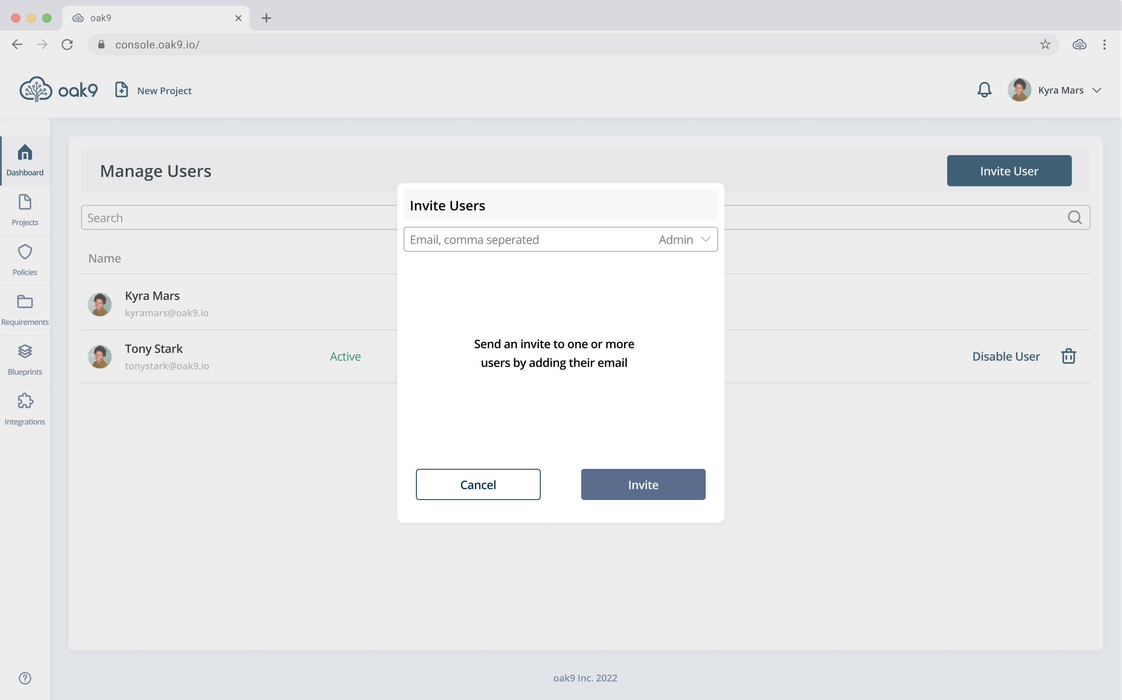Click the Invite User button
Viewport: 1122px width, 700px height.
[1009, 171]
